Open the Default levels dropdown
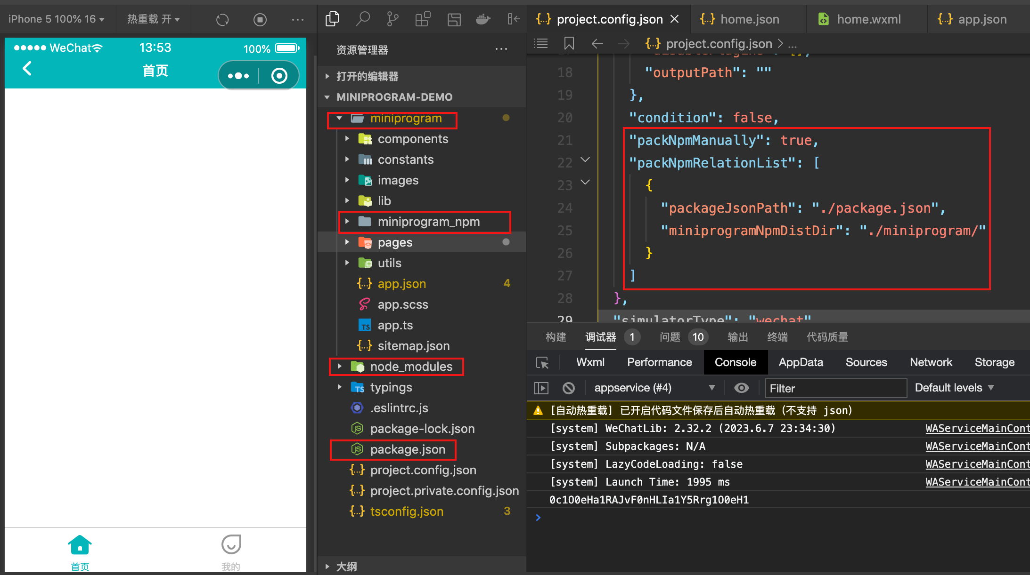Image resolution: width=1030 pixels, height=575 pixels. click(x=954, y=388)
